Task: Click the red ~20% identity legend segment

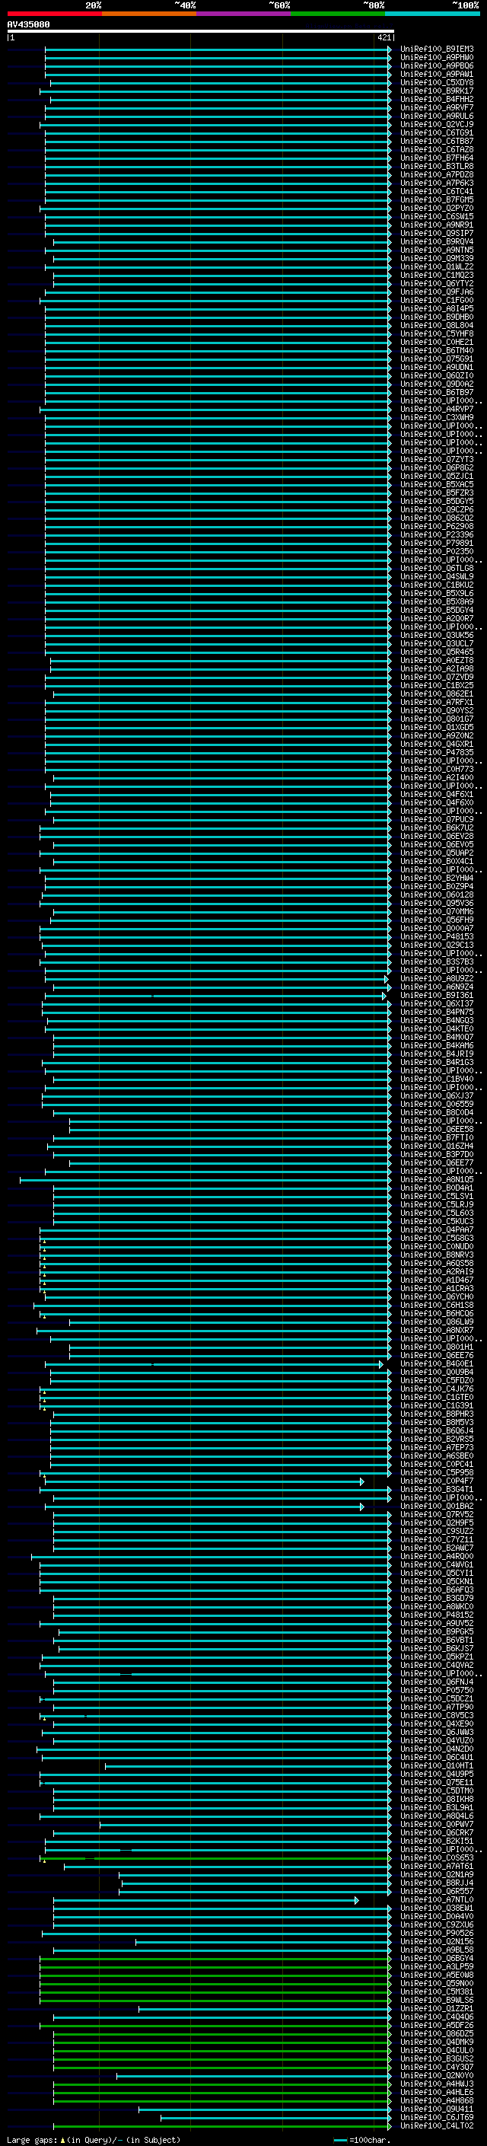Action: coord(54,14)
